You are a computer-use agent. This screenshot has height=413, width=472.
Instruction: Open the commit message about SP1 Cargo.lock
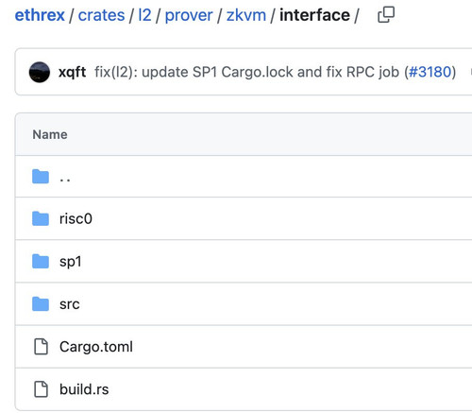click(x=246, y=72)
